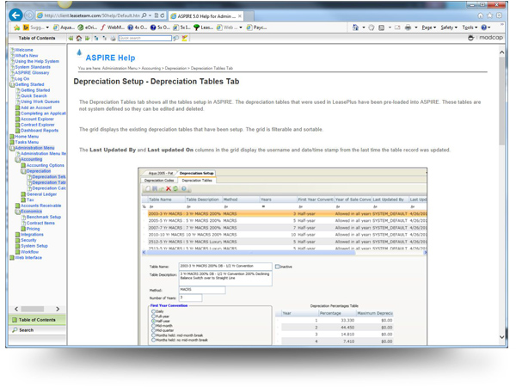Click the red X delete icon in screenshot

click(169, 188)
